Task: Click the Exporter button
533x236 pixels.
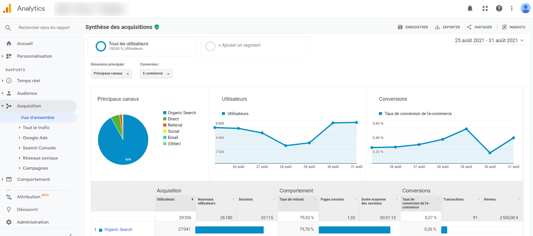Action: 447,27
